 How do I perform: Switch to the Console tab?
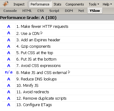(x=10, y=11)
